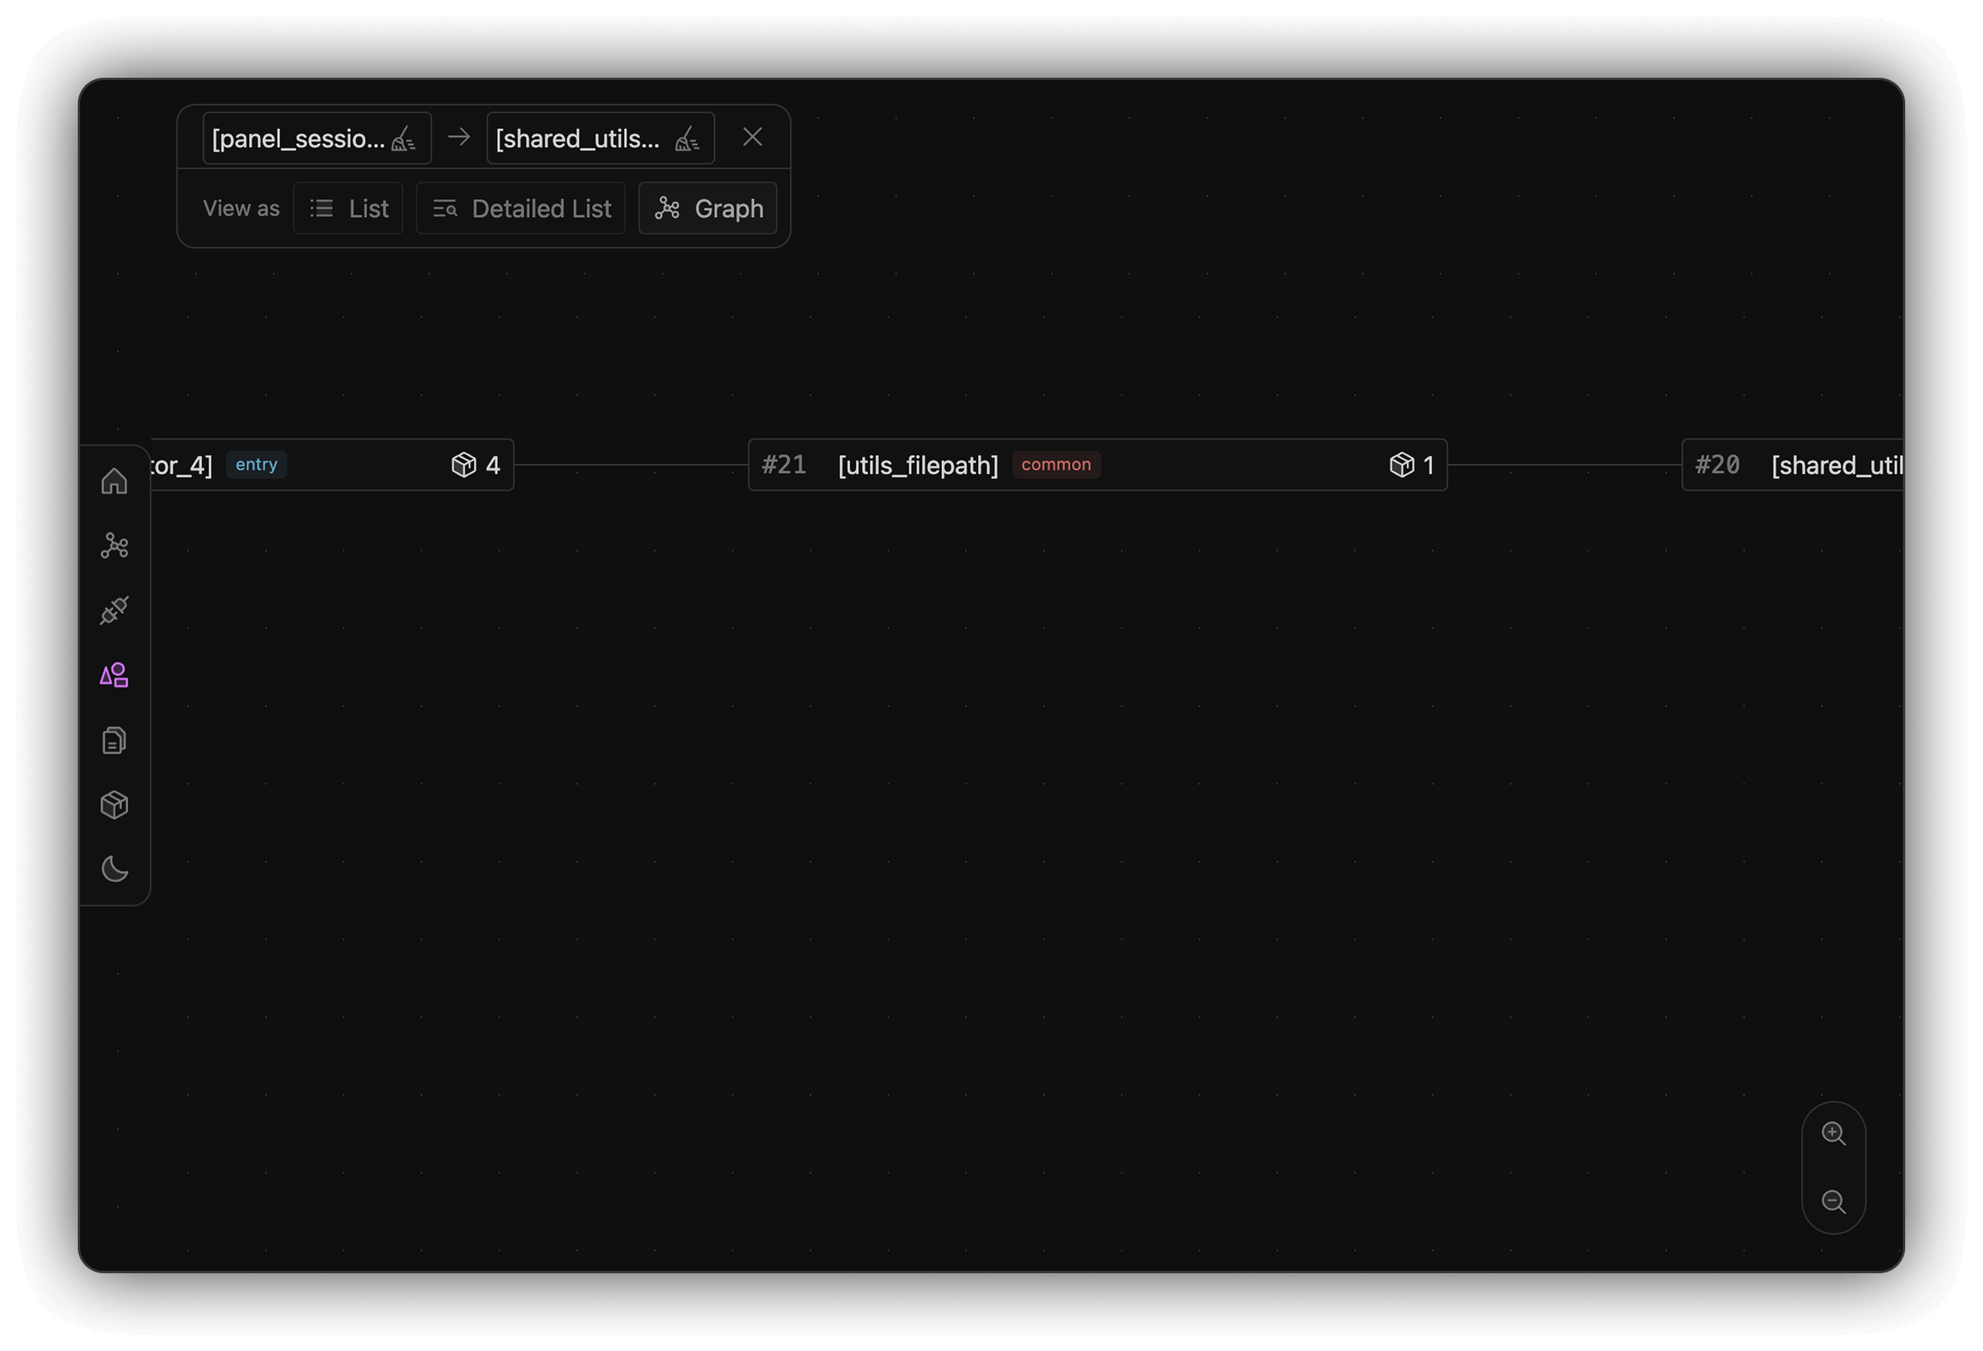Switch view to List
This screenshot has height=1351, width=1983.
click(x=349, y=208)
